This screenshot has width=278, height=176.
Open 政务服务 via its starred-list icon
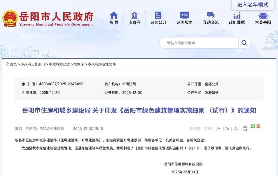pyautogui.click(x=185, y=15)
